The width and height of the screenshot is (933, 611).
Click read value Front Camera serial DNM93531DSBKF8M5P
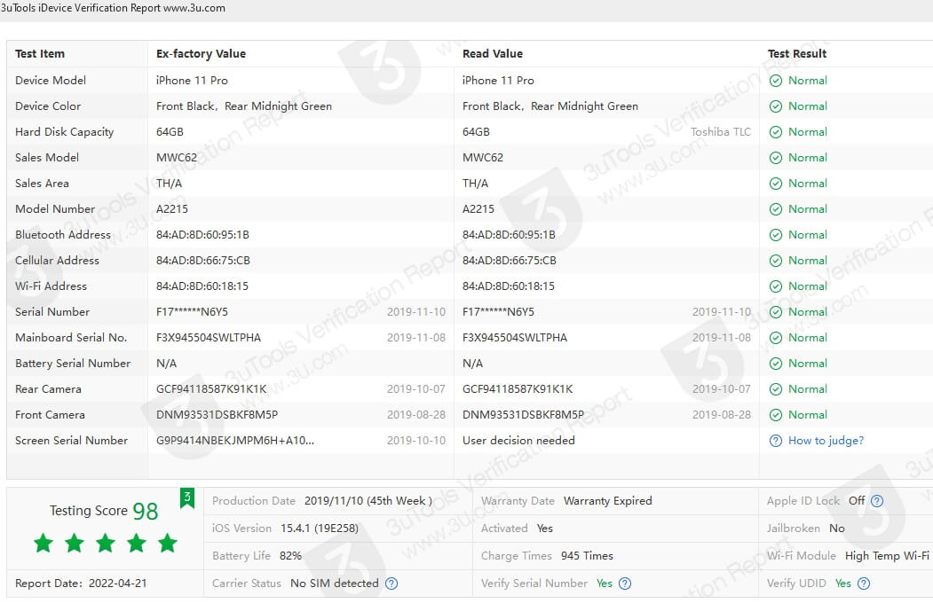coord(523,415)
